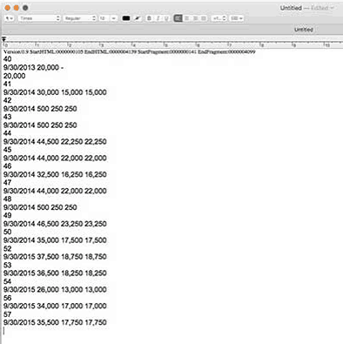Click the line reading 45

coord(8,150)
